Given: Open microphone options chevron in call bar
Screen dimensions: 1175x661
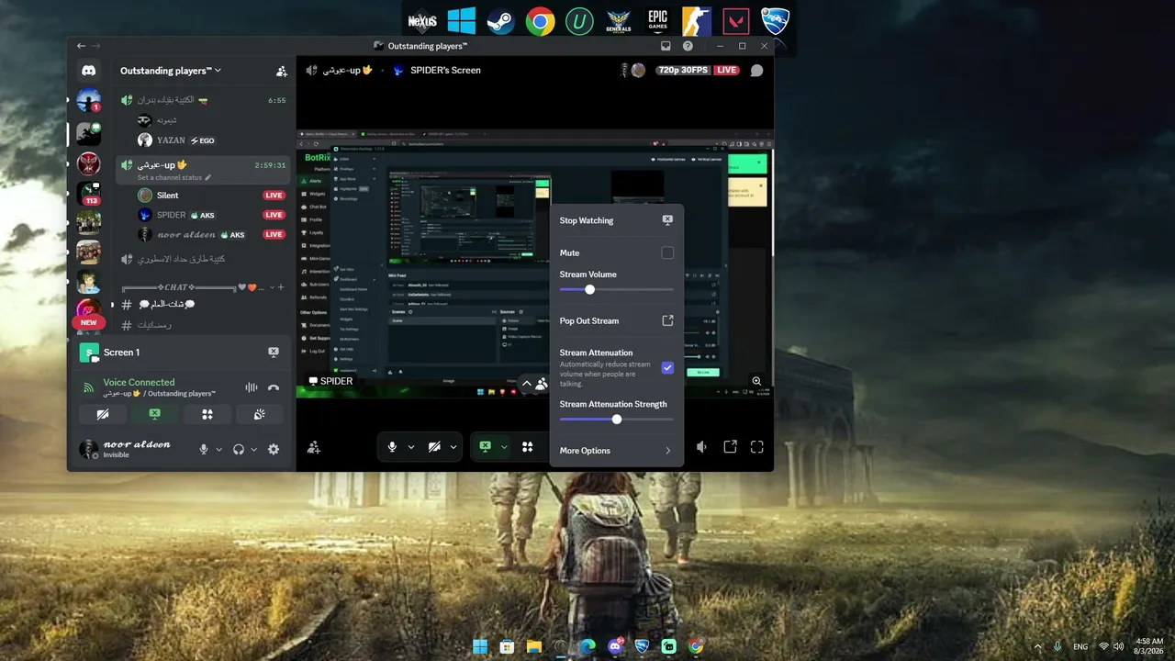Looking at the screenshot, I should [x=410, y=447].
